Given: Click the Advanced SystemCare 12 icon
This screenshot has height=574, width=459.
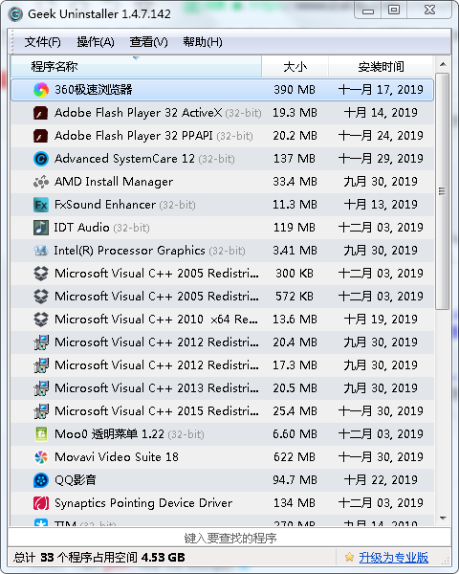Looking at the screenshot, I should pos(41,159).
